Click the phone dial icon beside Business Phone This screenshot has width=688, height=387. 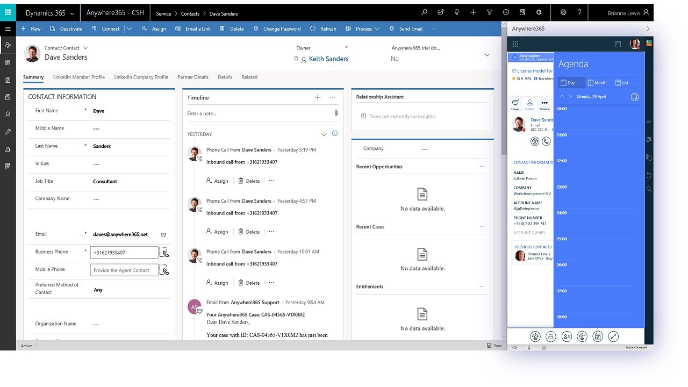164,253
